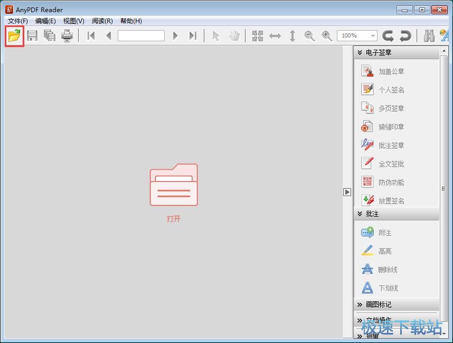This screenshot has width=453, height=343.
Task: Collapse the 电子签章 section
Action: click(360, 52)
